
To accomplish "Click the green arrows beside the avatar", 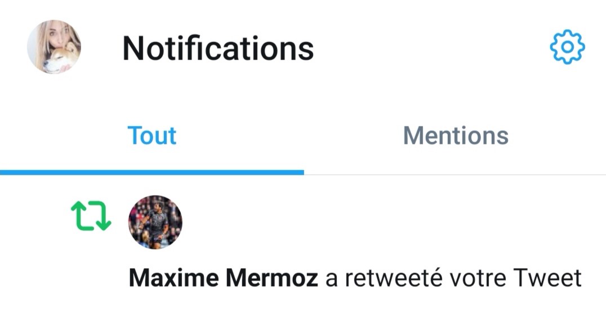I will 91,217.
